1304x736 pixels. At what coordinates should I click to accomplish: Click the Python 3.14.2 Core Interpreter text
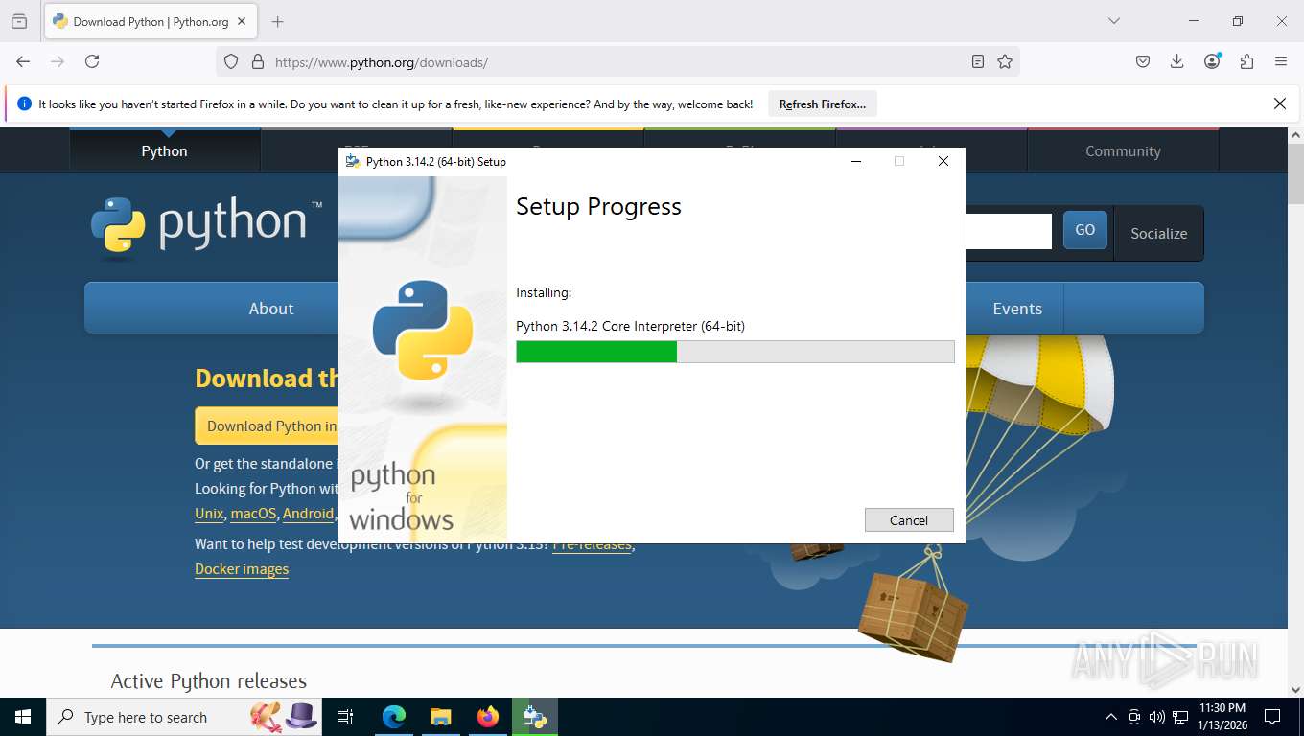click(630, 326)
